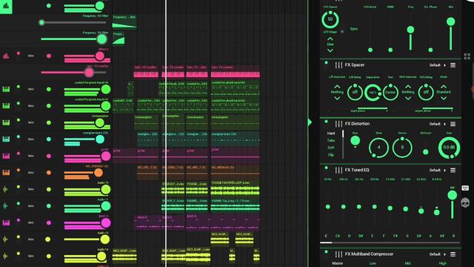Select the Soft distortion type

[x=331, y=148]
